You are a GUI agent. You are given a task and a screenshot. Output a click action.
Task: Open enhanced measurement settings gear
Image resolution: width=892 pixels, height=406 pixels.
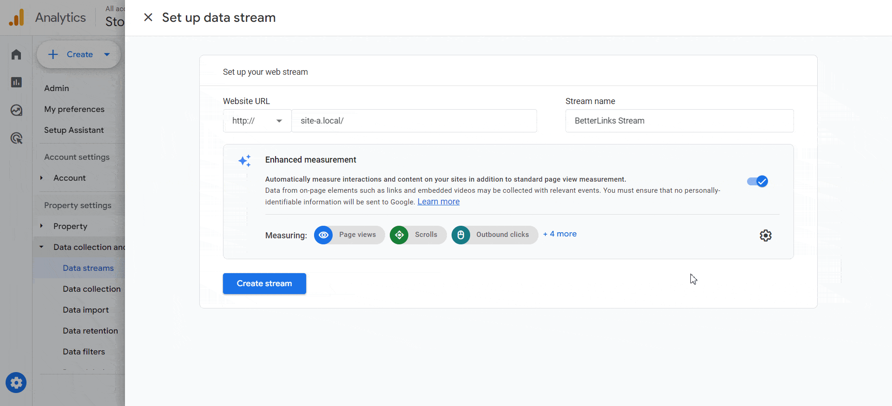click(766, 236)
